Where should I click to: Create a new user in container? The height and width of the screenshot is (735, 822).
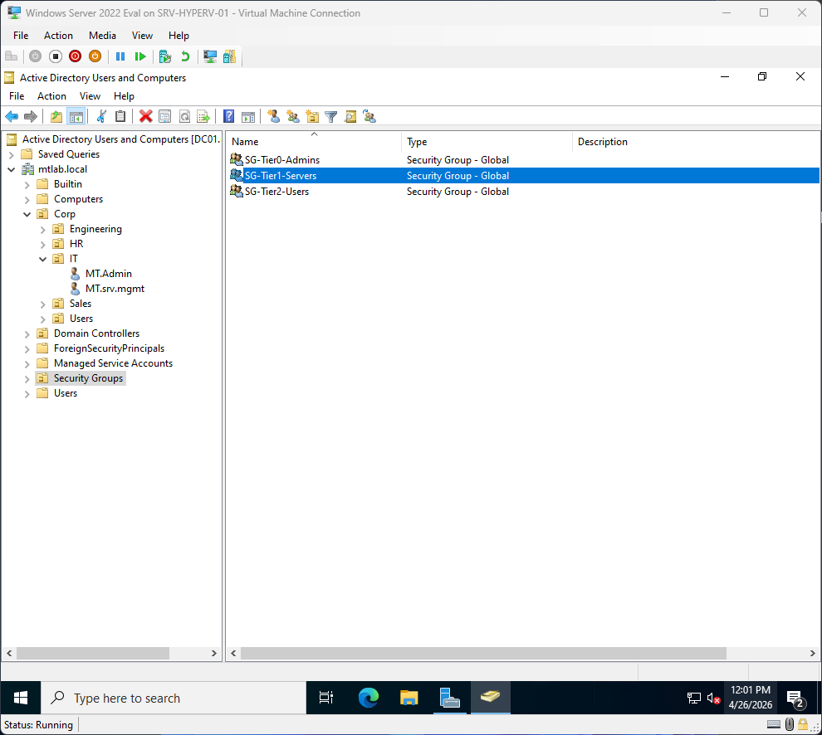click(x=273, y=116)
